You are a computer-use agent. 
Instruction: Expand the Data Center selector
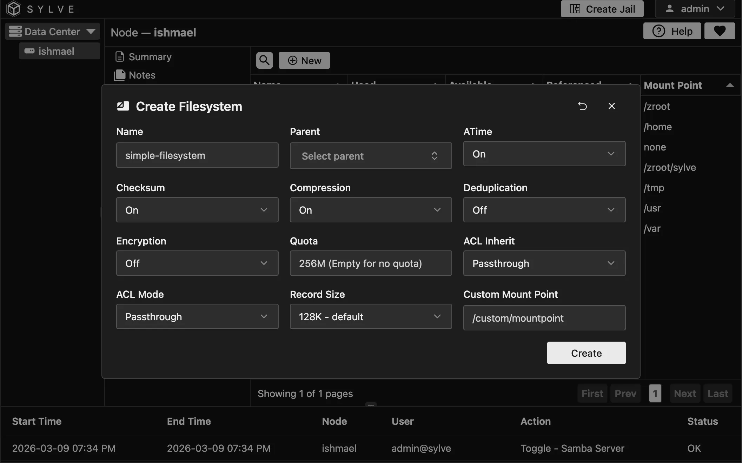[92, 31]
